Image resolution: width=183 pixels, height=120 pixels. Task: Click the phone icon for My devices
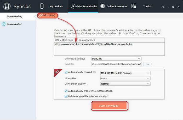point(42,6)
